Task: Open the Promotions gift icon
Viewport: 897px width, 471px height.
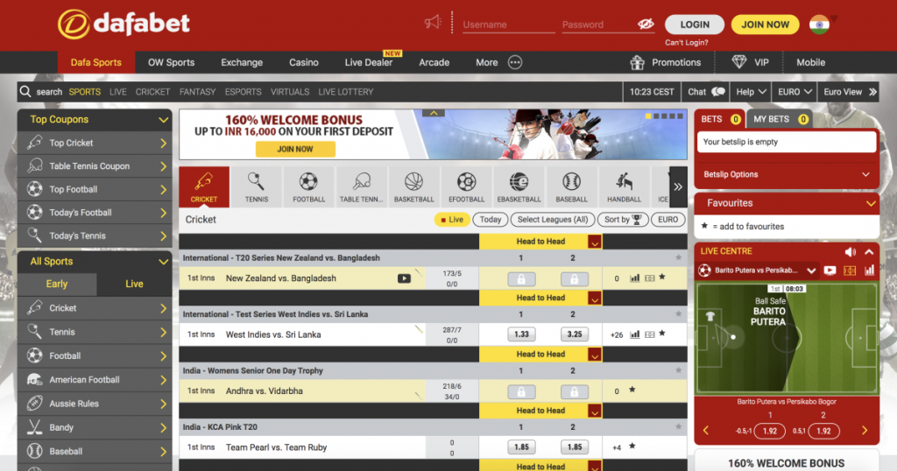Action: click(x=638, y=62)
